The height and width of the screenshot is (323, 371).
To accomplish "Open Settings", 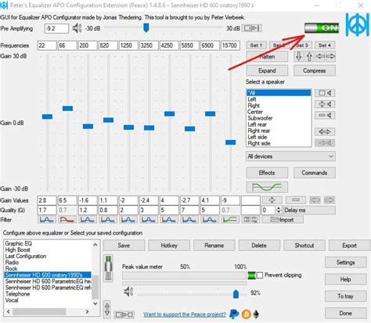I will [345, 263].
